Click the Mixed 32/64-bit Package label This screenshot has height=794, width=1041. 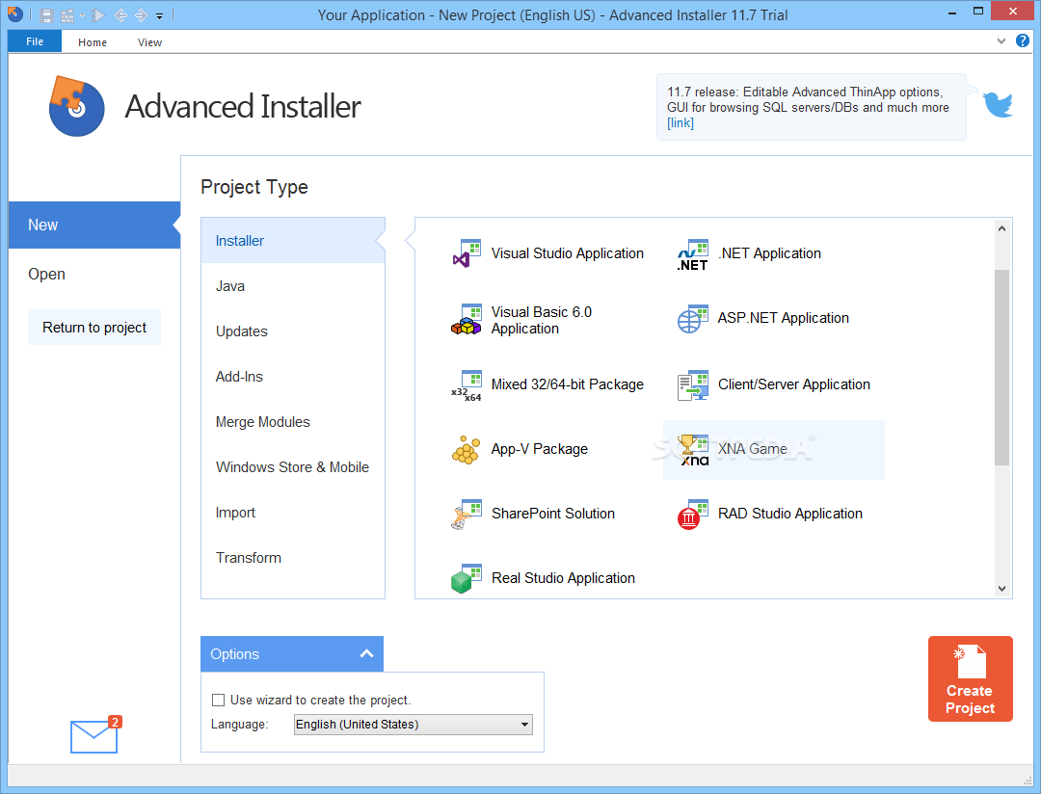[568, 384]
